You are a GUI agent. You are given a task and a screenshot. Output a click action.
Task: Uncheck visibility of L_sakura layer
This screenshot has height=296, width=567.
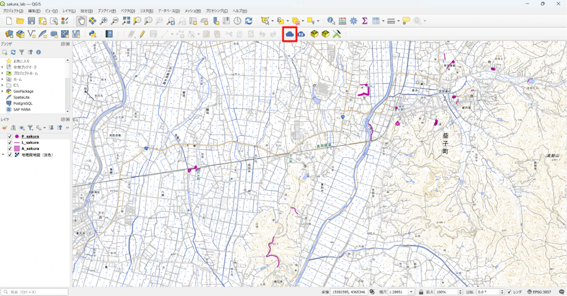pos(10,142)
